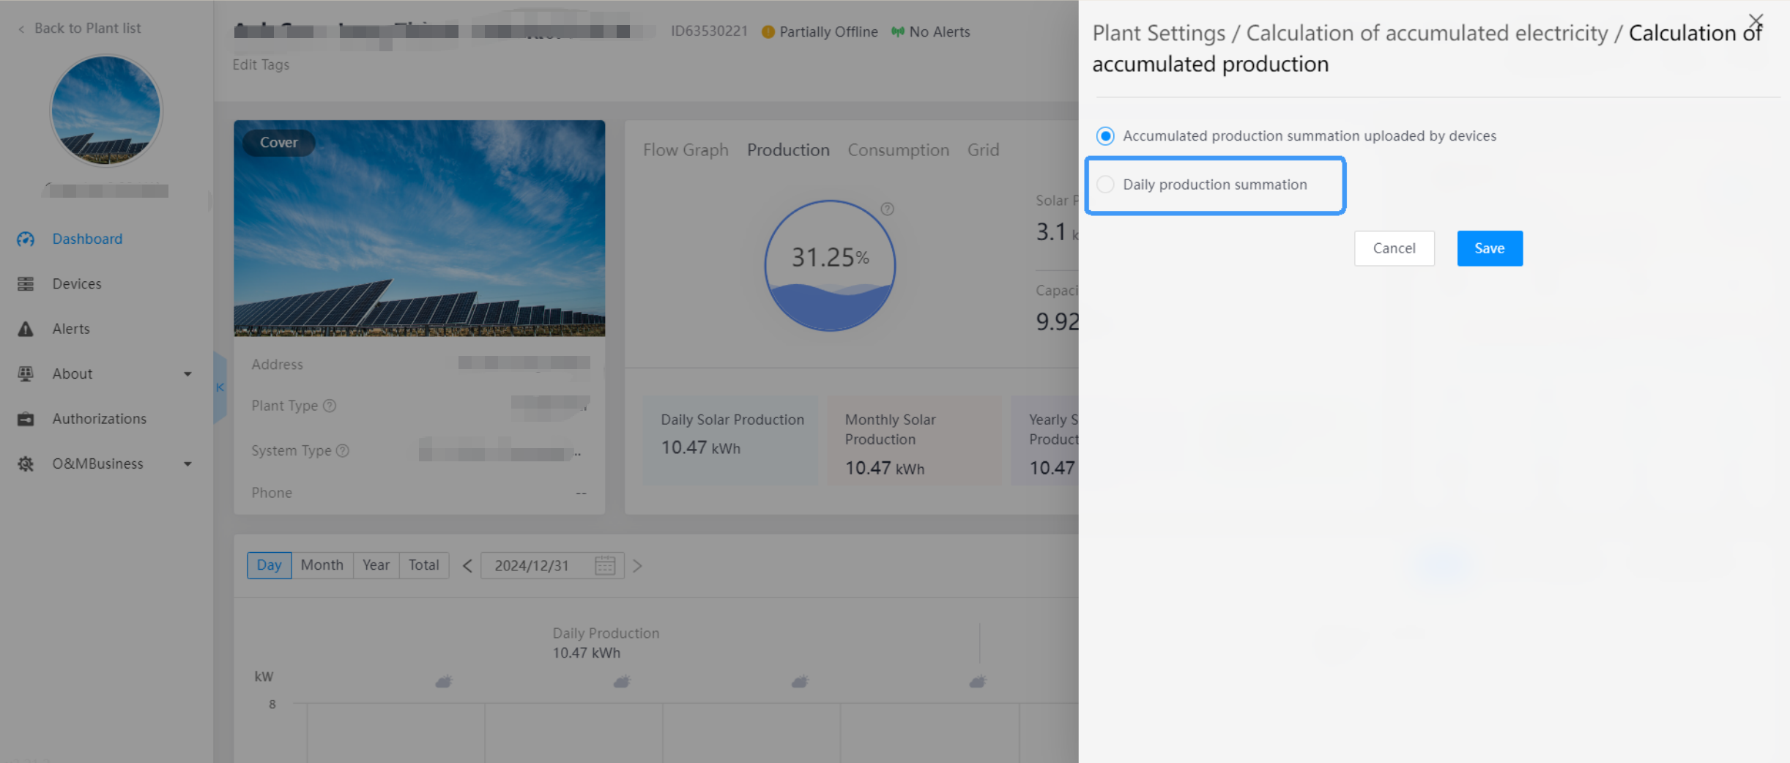1790x763 pixels.
Task: Click the help icon next to System Type
Action: (342, 451)
